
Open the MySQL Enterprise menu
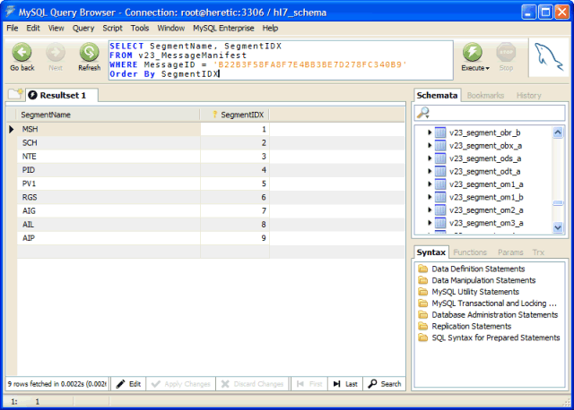[223, 28]
